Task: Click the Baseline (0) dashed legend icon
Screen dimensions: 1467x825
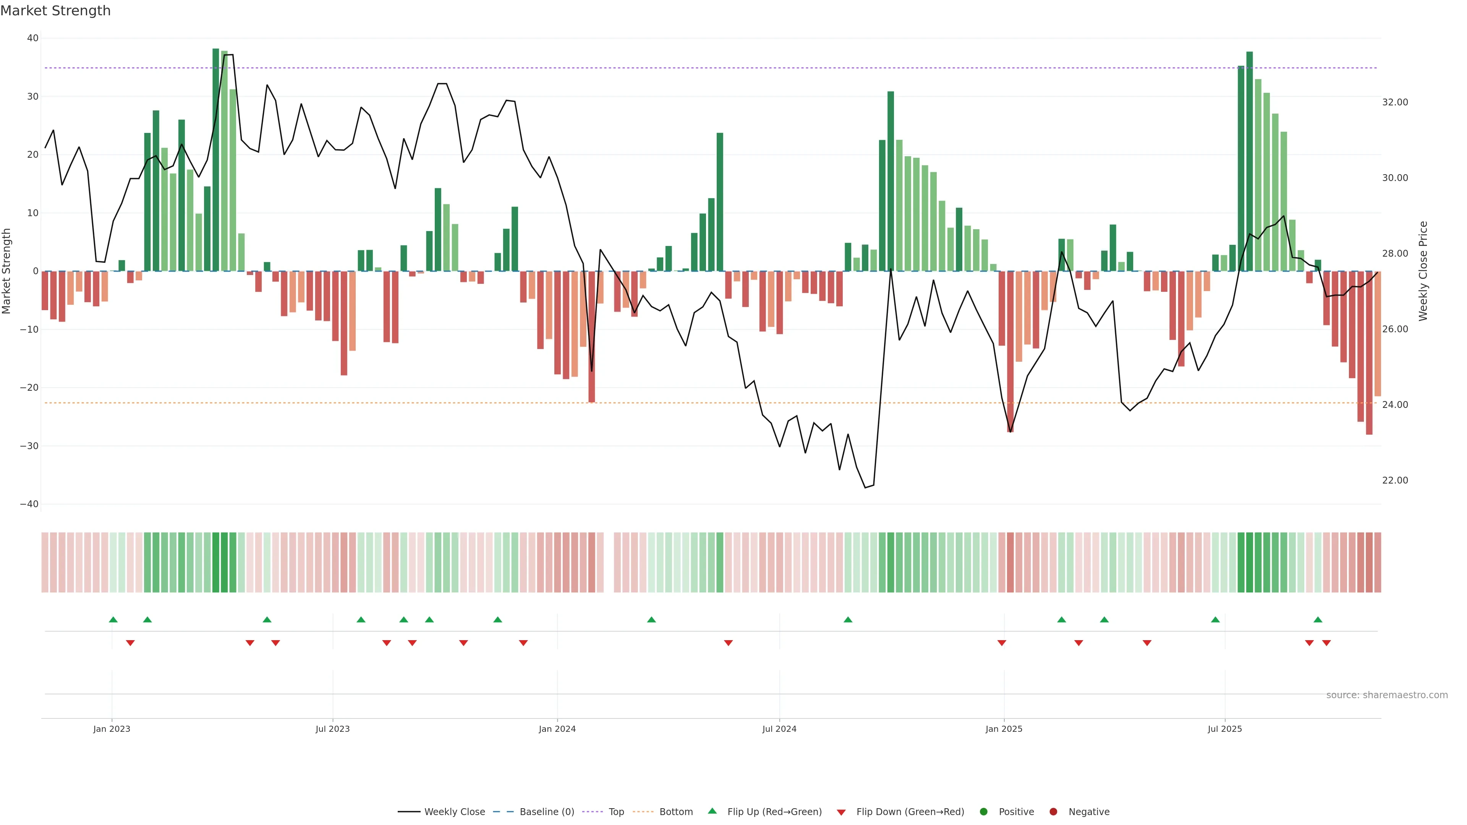Action: pyautogui.click(x=504, y=812)
